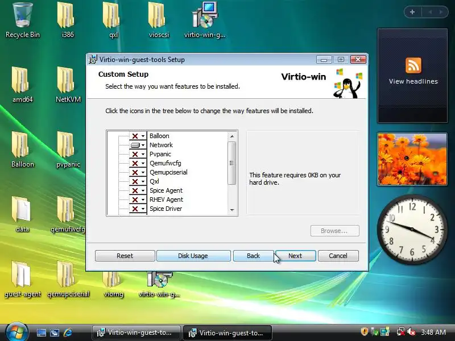Select the Network feature label
The height and width of the screenshot is (341, 455).
[x=161, y=145]
